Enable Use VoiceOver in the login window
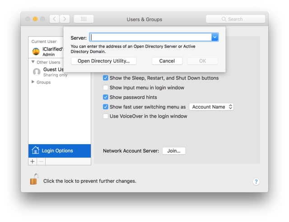 click(105, 116)
